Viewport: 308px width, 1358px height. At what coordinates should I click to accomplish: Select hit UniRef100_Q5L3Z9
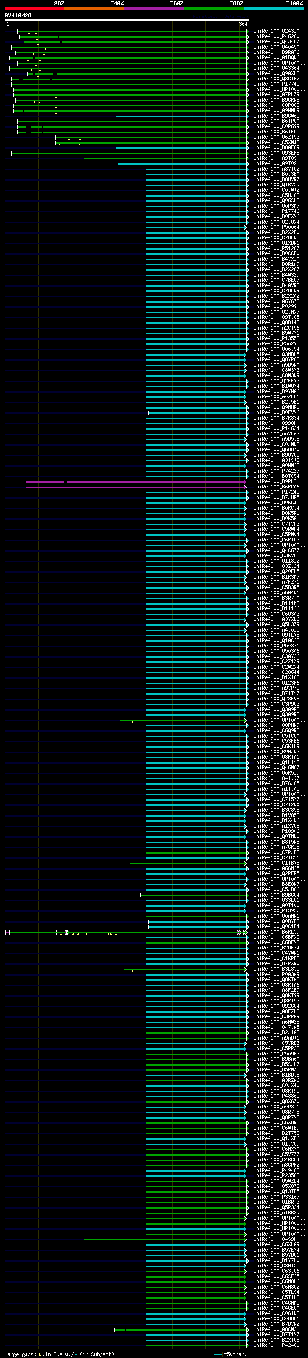tap(276, 625)
